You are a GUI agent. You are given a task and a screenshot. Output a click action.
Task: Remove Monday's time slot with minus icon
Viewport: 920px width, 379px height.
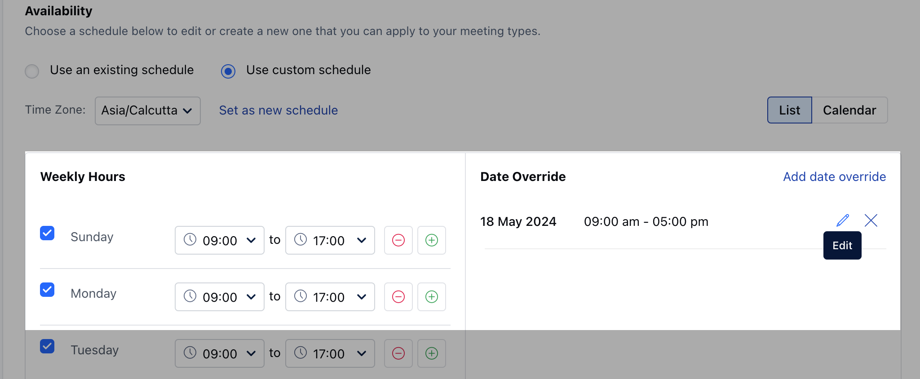tap(398, 297)
